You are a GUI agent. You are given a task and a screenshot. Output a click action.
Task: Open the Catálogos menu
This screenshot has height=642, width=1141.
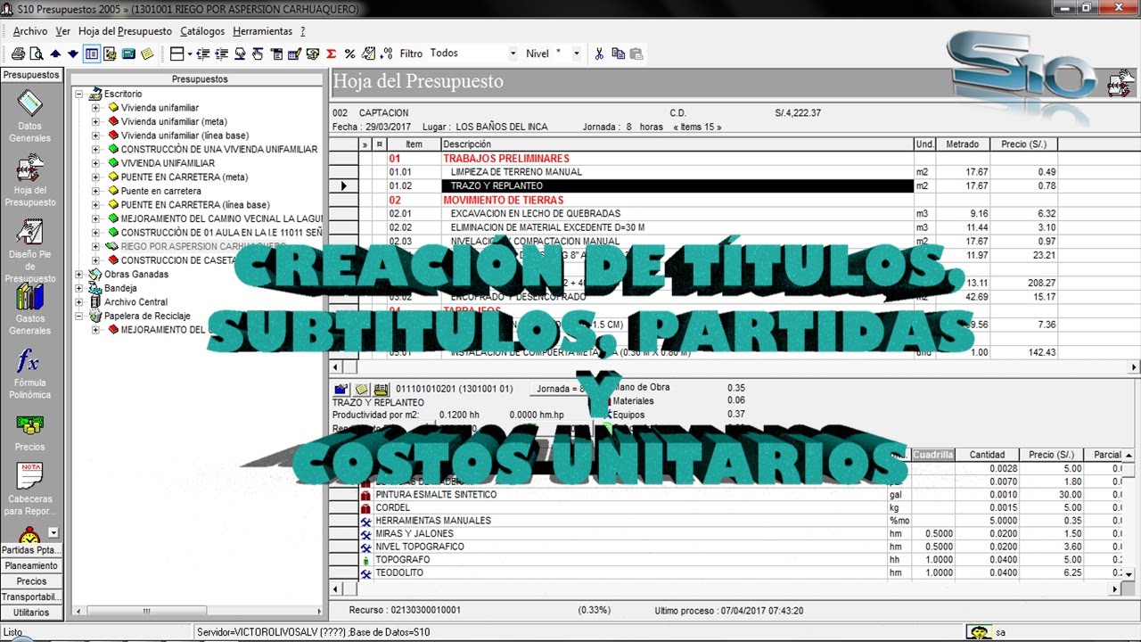[x=202, y=31]
